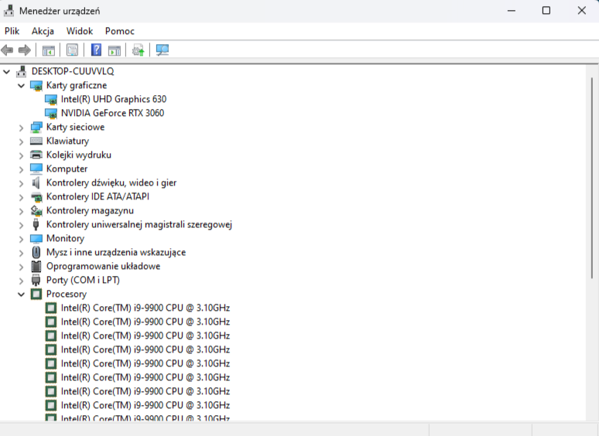Click the Kontrolery IDE ATA/ATAPI icon
599x436 pixels.
click(36, 197)
